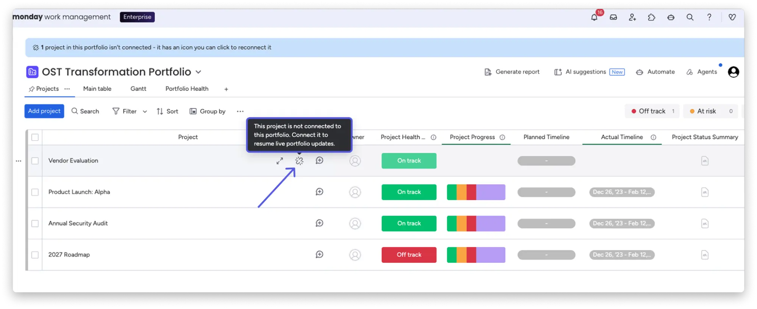
Task: Click the Project Health column info icon
Action: point(434,137)
